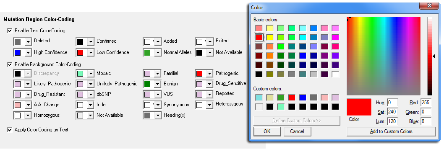Pick the pink custom color swatch
Screen dimensions: 444x154
tap(324, 98)
